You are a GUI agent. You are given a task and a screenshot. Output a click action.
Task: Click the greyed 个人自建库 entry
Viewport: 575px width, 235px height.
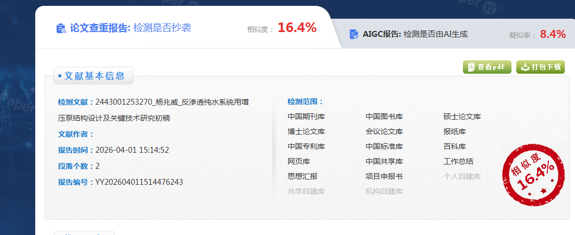point(462,176)
